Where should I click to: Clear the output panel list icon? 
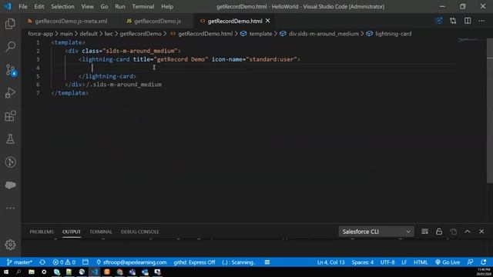424,232
